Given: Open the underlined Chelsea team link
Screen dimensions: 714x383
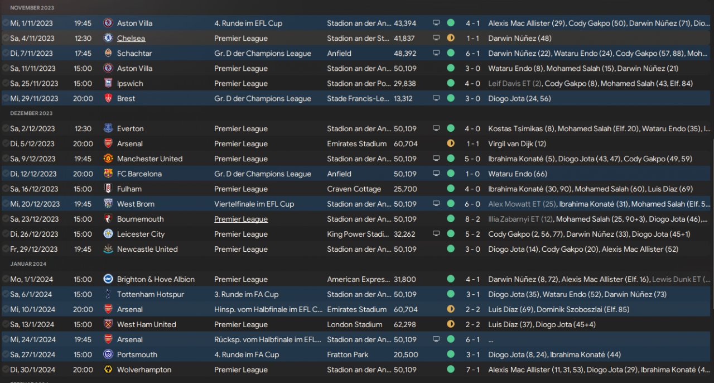Looking at the screenshot, I should click(x=131, y=39).
